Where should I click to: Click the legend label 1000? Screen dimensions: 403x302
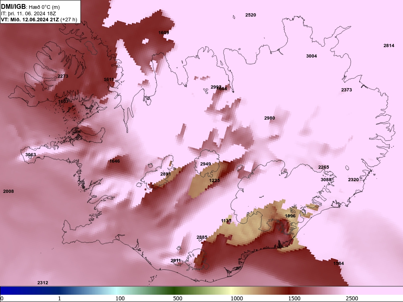tap(237, 298)
